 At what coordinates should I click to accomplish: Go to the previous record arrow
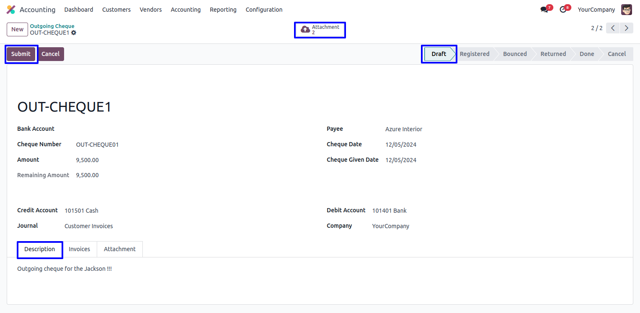(613, 28)
